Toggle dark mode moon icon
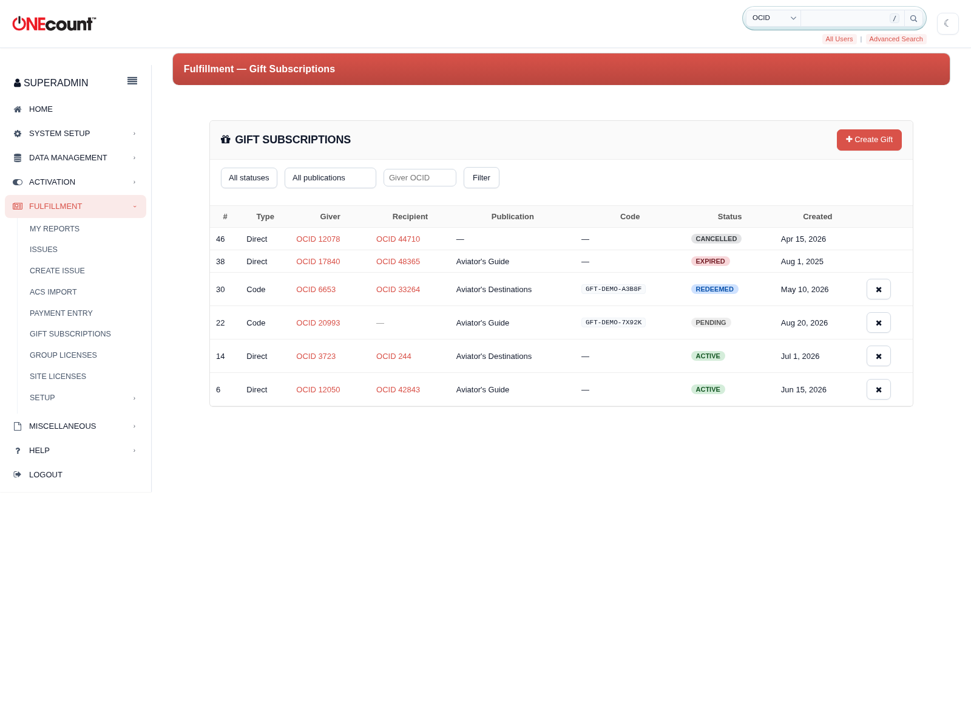This screenshot has width=971, height=713. click(947, 24)
